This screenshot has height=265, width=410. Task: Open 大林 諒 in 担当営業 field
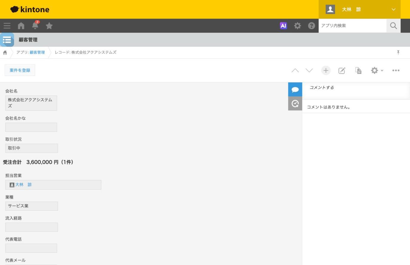pos(23,185)
